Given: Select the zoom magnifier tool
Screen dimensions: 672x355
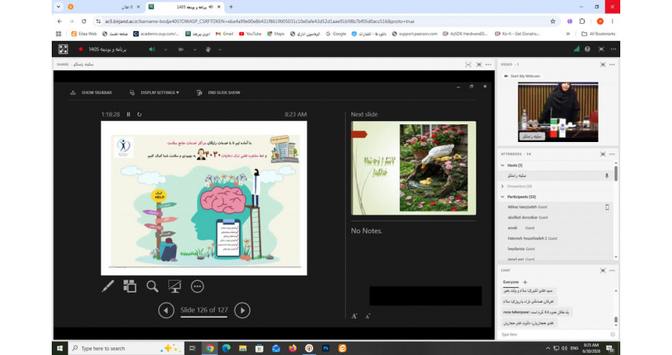Looking at the screenshot, I should [152, 286].
